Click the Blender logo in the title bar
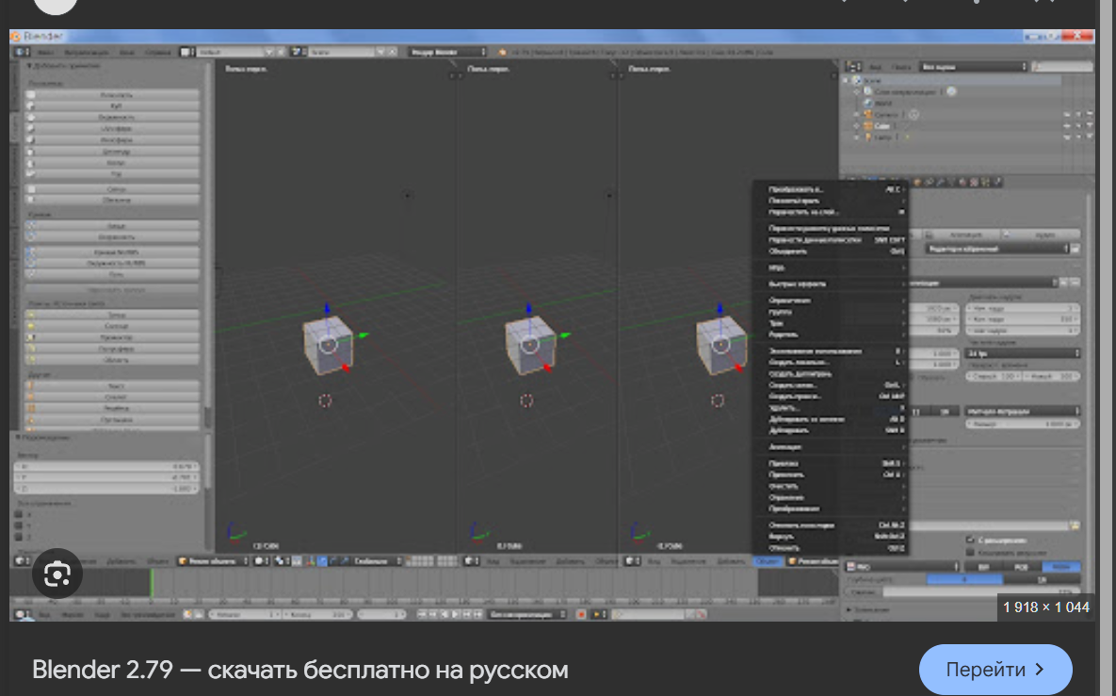Image resolution: width=1116 pixels, height=696 pixels. point(16,37)
